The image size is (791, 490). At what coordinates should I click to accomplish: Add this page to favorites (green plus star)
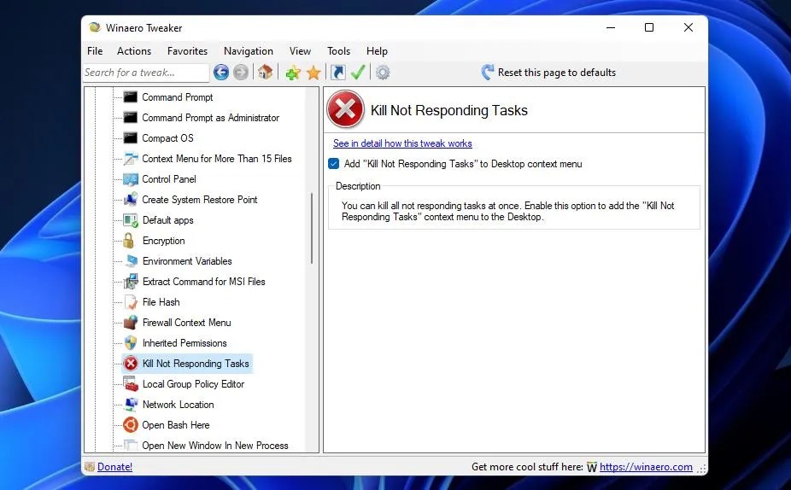coord(293,73)
